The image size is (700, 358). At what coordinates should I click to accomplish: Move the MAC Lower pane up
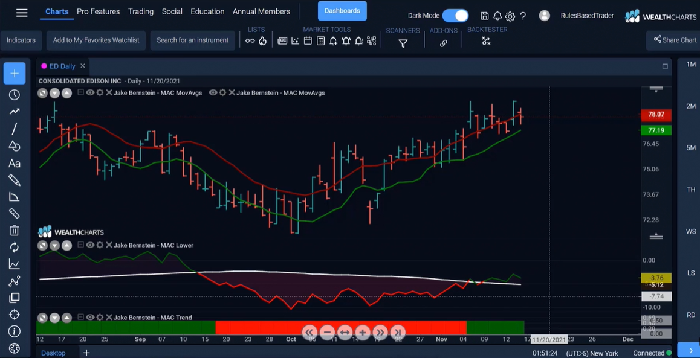(66, 245)
